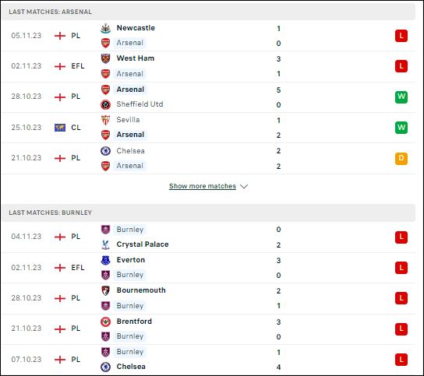Click the Newcastle club crest icon
The image size is (424, 376).
tap(105, 28)
